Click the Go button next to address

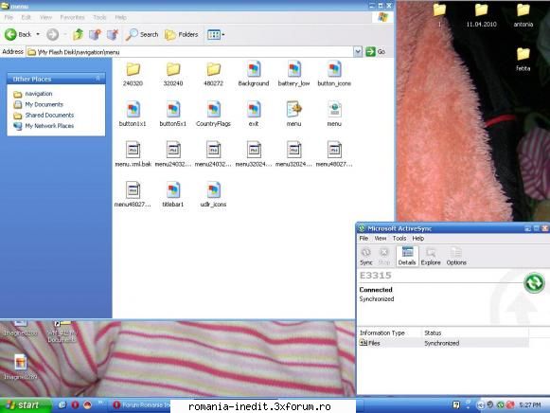coord(376,52)
